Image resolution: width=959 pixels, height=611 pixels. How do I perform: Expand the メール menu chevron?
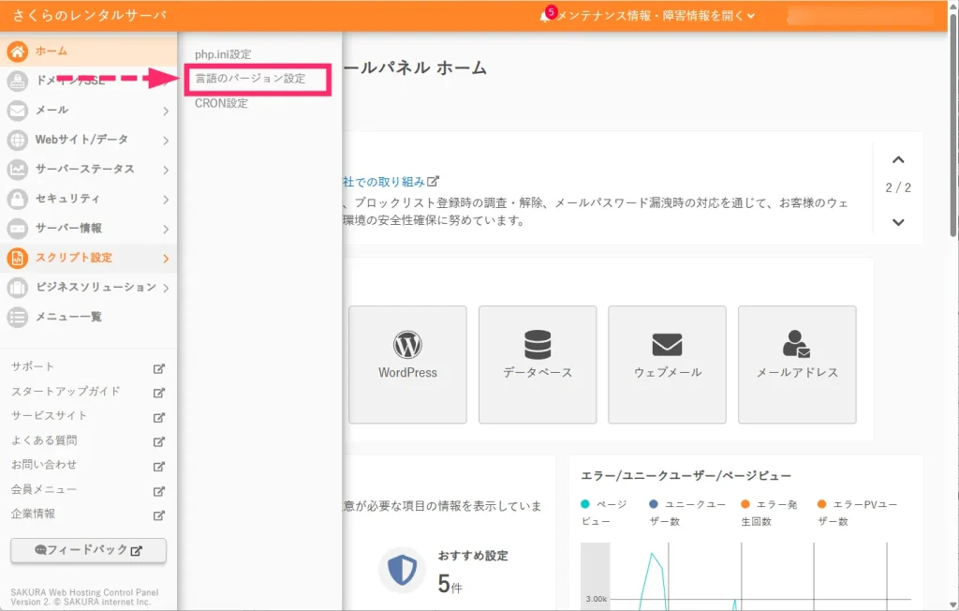click(x=166, y=111)
